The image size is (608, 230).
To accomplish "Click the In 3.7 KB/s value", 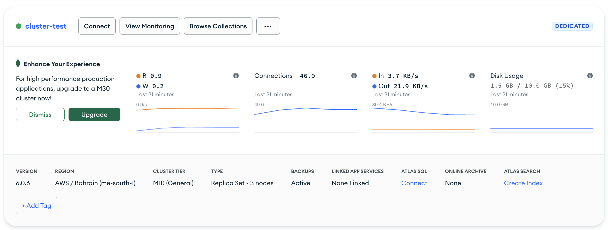I will coord(403,76).
